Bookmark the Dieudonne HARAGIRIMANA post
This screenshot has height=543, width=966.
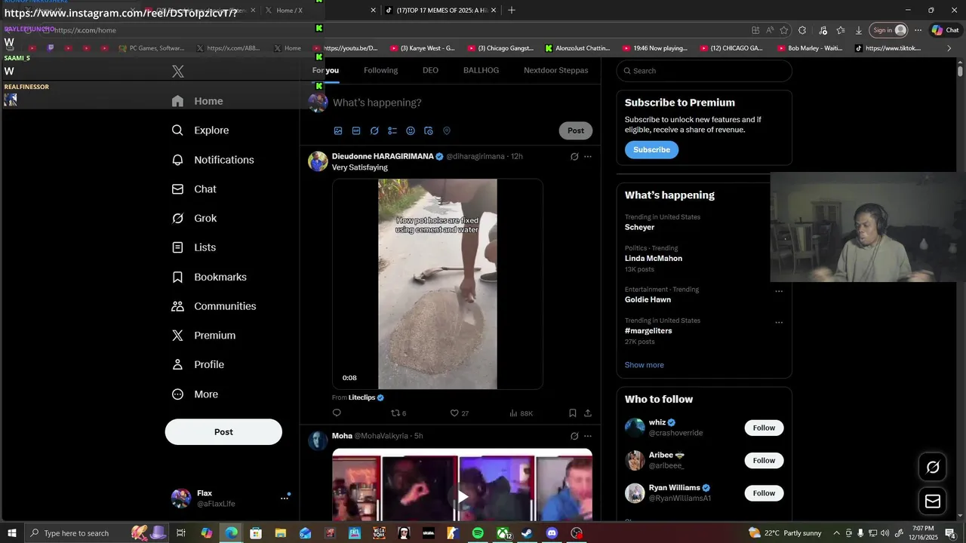573,413
